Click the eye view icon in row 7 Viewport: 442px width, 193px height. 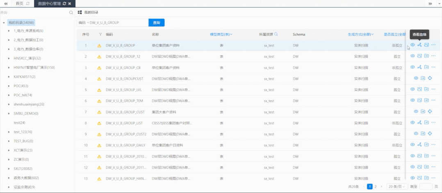coord(416,111)
